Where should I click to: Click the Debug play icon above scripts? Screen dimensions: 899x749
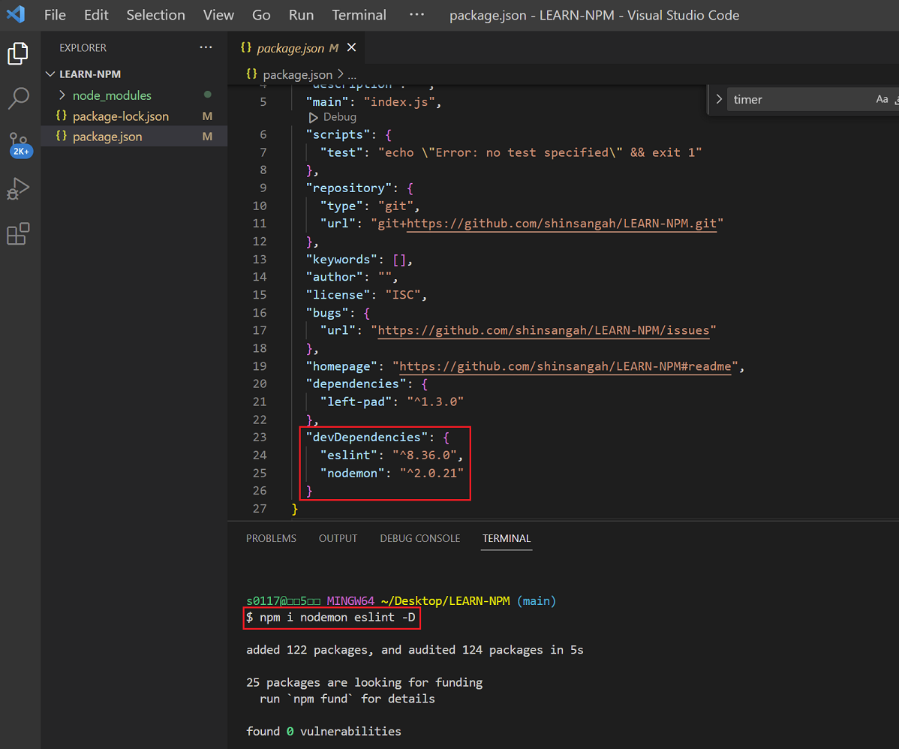point(313,118)
